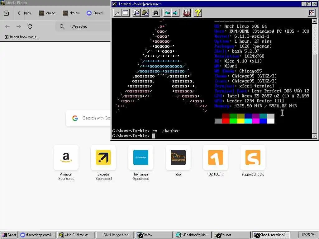Click 'rm ./bashrc' command text
Screen dimensions: 319x239
pos(166,131)
